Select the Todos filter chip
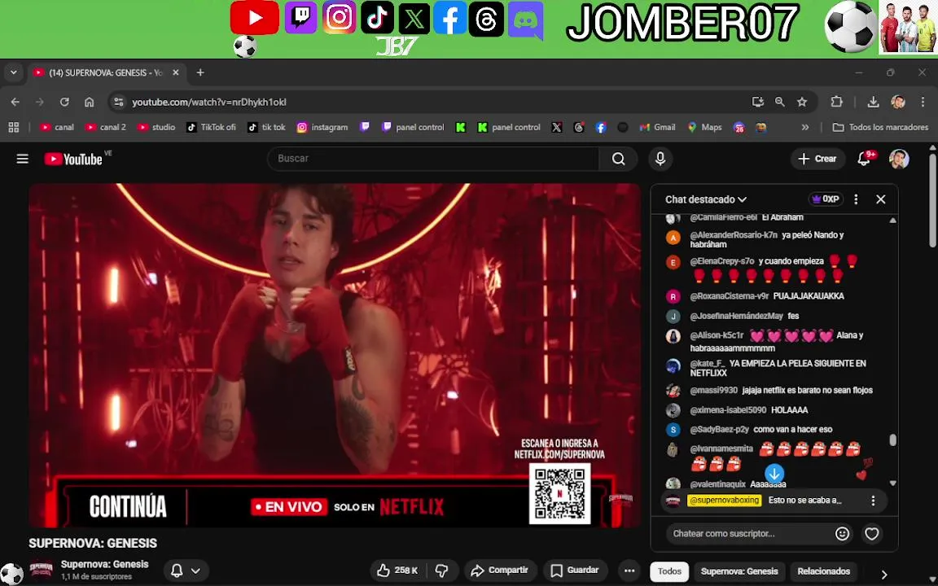Image resolution: width=938 pixels, height=586 pixels. [669, 571]
